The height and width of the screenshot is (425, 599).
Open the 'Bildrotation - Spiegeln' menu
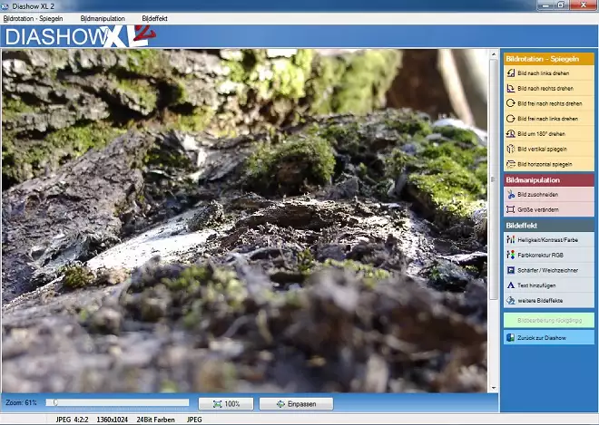click(x=33, y=18)
